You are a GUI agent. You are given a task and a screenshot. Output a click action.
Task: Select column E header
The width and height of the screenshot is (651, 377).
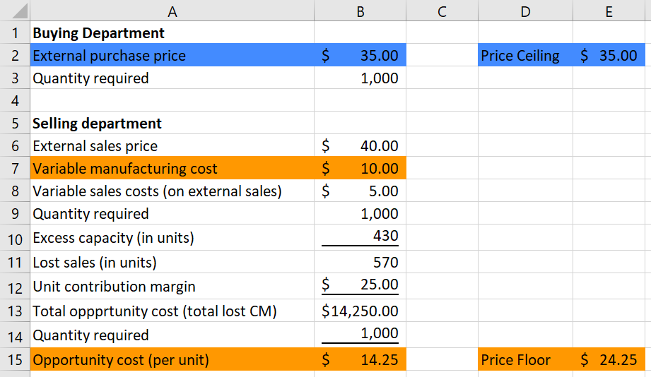click(x=609, y=11)
